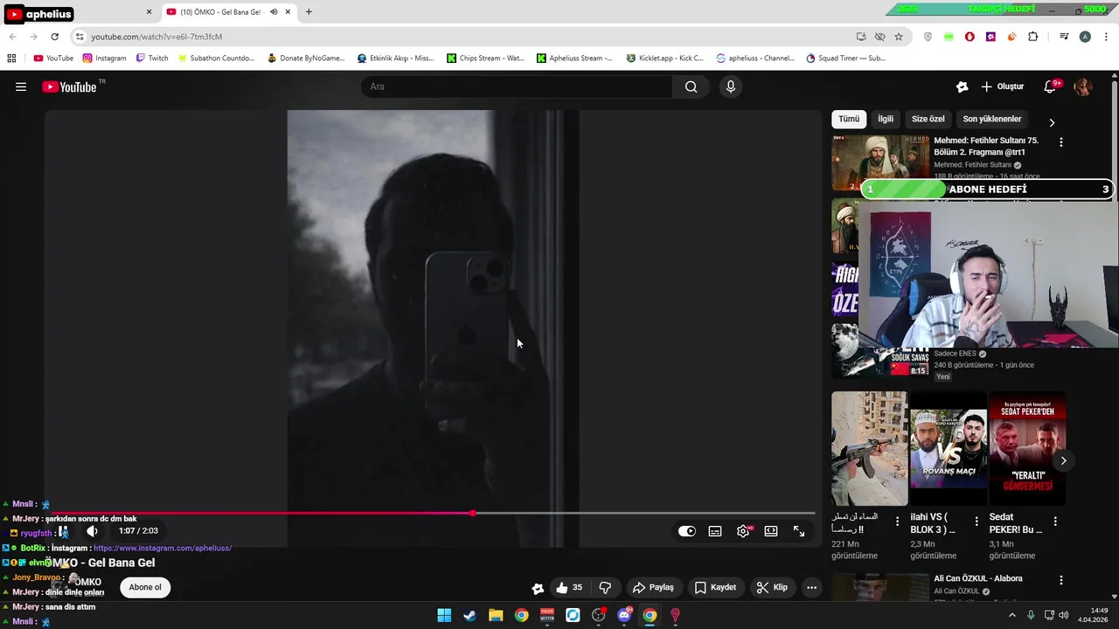This screenshot has width=1119, height=629.
Task: Open the taskbar volume control
Action: 1063,615
